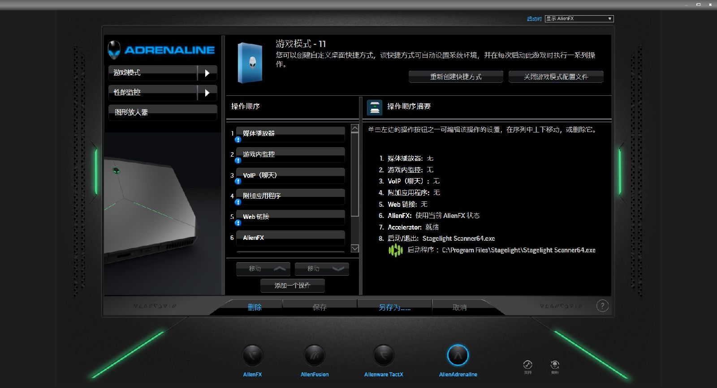Viewport: 717px width, 388px height.
Task: Edit the 媒体播放器 action
Action: (290, 133)
